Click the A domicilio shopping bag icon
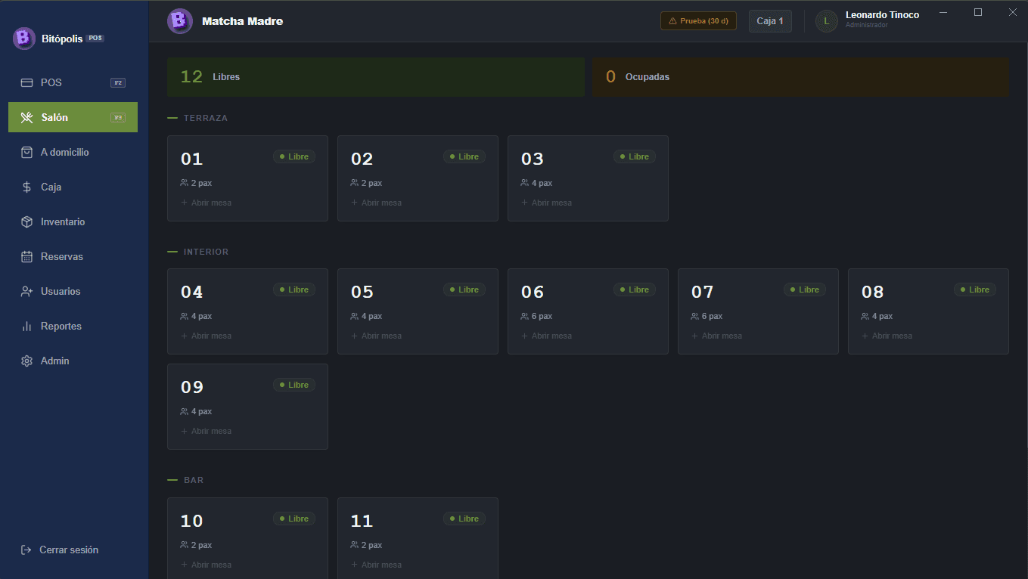Viewport: 1028px width, 579px height. tap(26, 152)
